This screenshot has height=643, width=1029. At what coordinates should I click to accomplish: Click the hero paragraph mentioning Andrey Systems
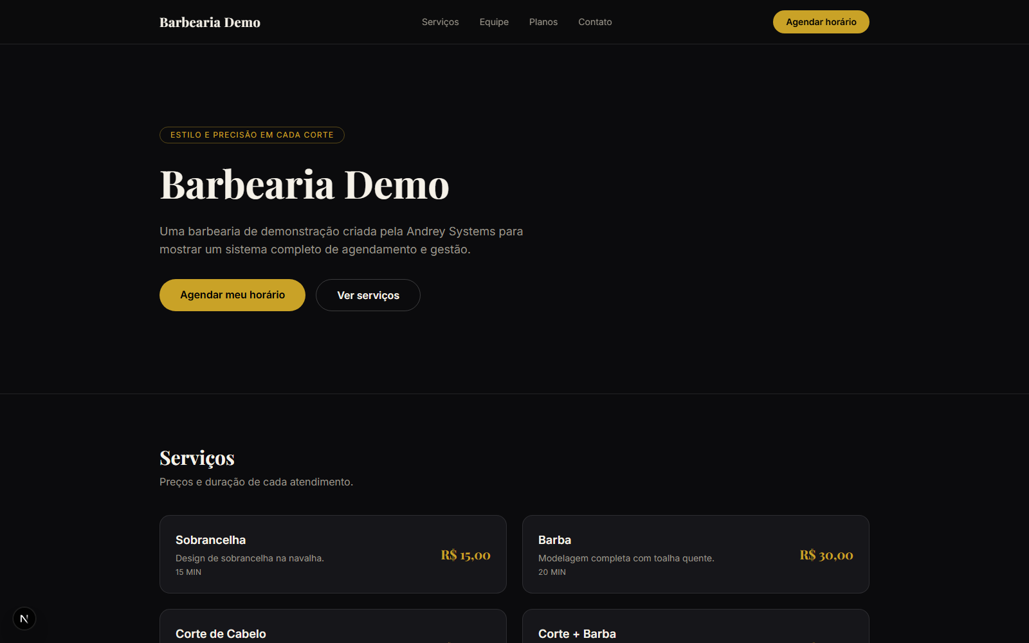pos(341,240)
